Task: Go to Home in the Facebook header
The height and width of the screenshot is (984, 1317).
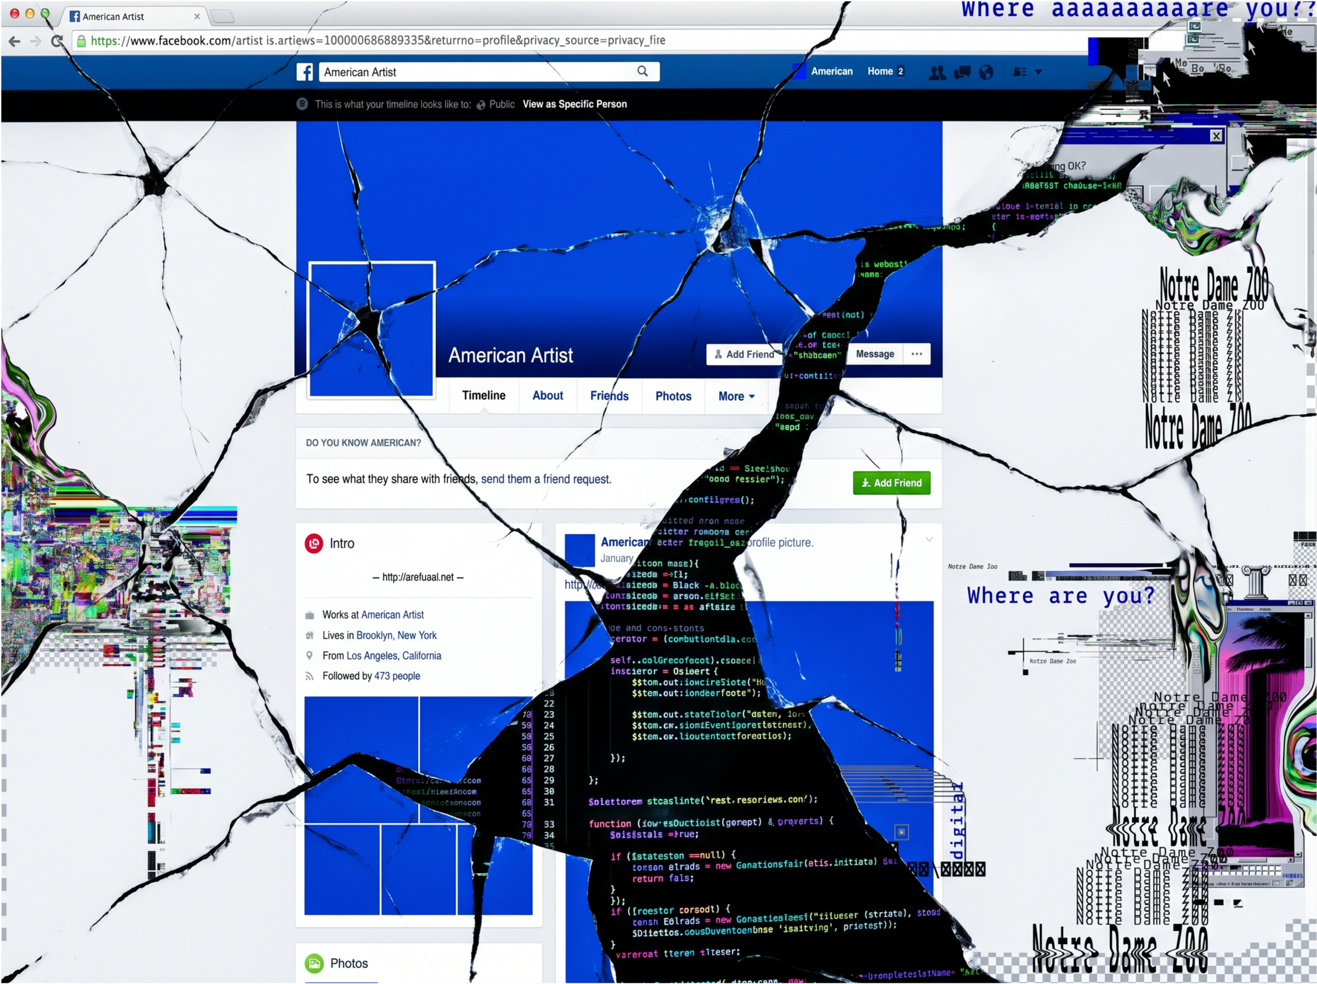Action: 880,71
